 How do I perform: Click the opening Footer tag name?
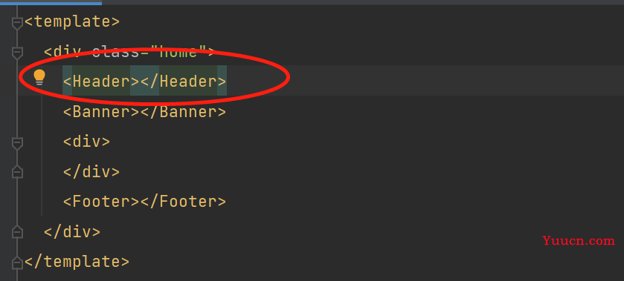pos(101,202)
